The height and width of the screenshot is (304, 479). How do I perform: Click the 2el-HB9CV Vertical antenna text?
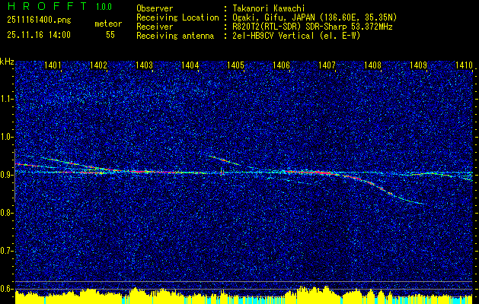tap(296, 36)
